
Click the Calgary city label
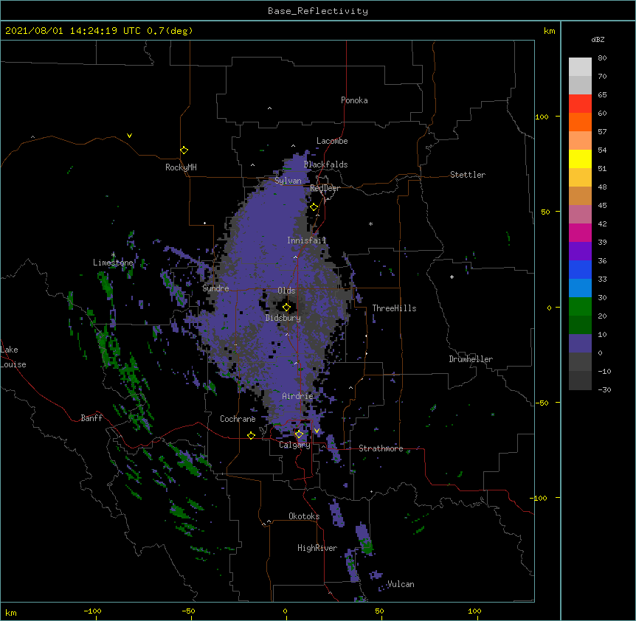pos(294,445)
